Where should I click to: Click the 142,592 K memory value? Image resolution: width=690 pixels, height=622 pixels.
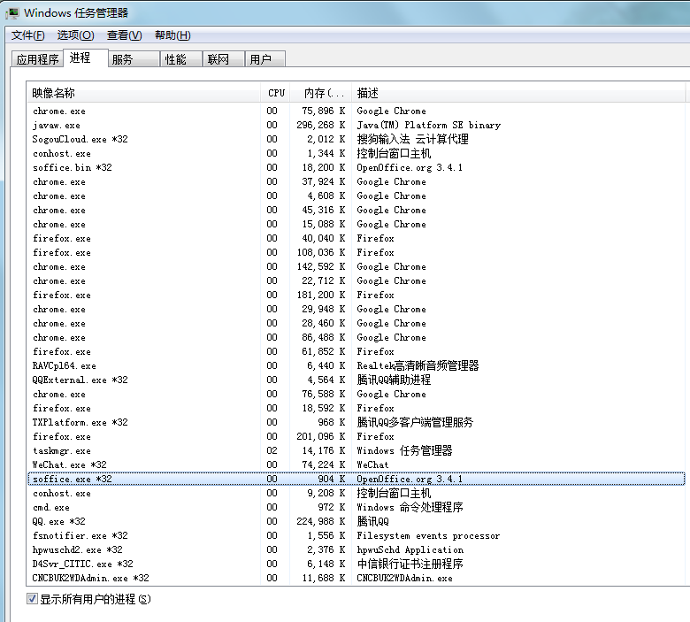click(321, 266)
